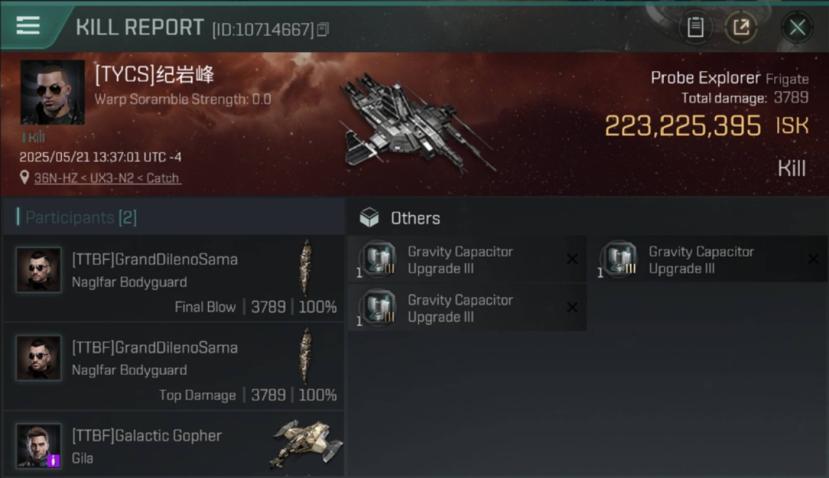Select the Naglfar ship icon in Final Blow row
The width and height of the screenshot is (829, 478).
point(307,268)
